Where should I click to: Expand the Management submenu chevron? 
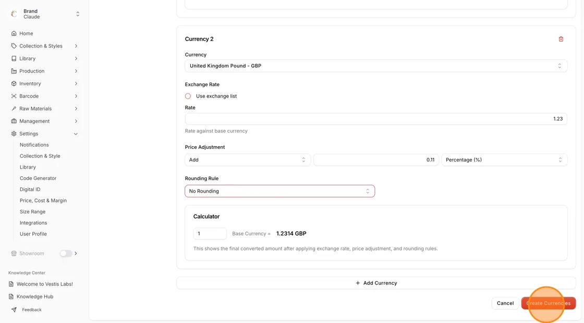pyautogui.click(x=76, y=121)
